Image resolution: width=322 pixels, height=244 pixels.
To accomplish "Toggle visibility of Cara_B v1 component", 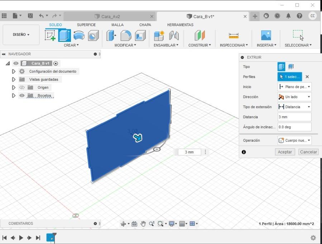I will pyautogui.click(x=16, y=63).
